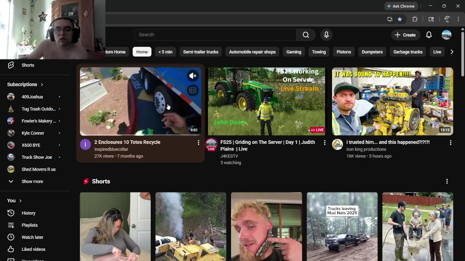Toggle closed captions on preview video
465x261 pixels.
[x=193, y=90]
